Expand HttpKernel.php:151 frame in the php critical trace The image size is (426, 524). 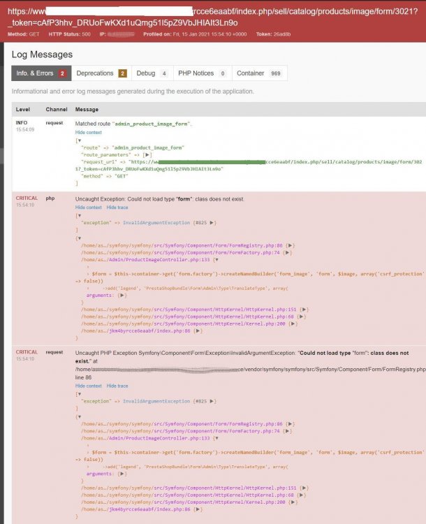pos(304,310)
